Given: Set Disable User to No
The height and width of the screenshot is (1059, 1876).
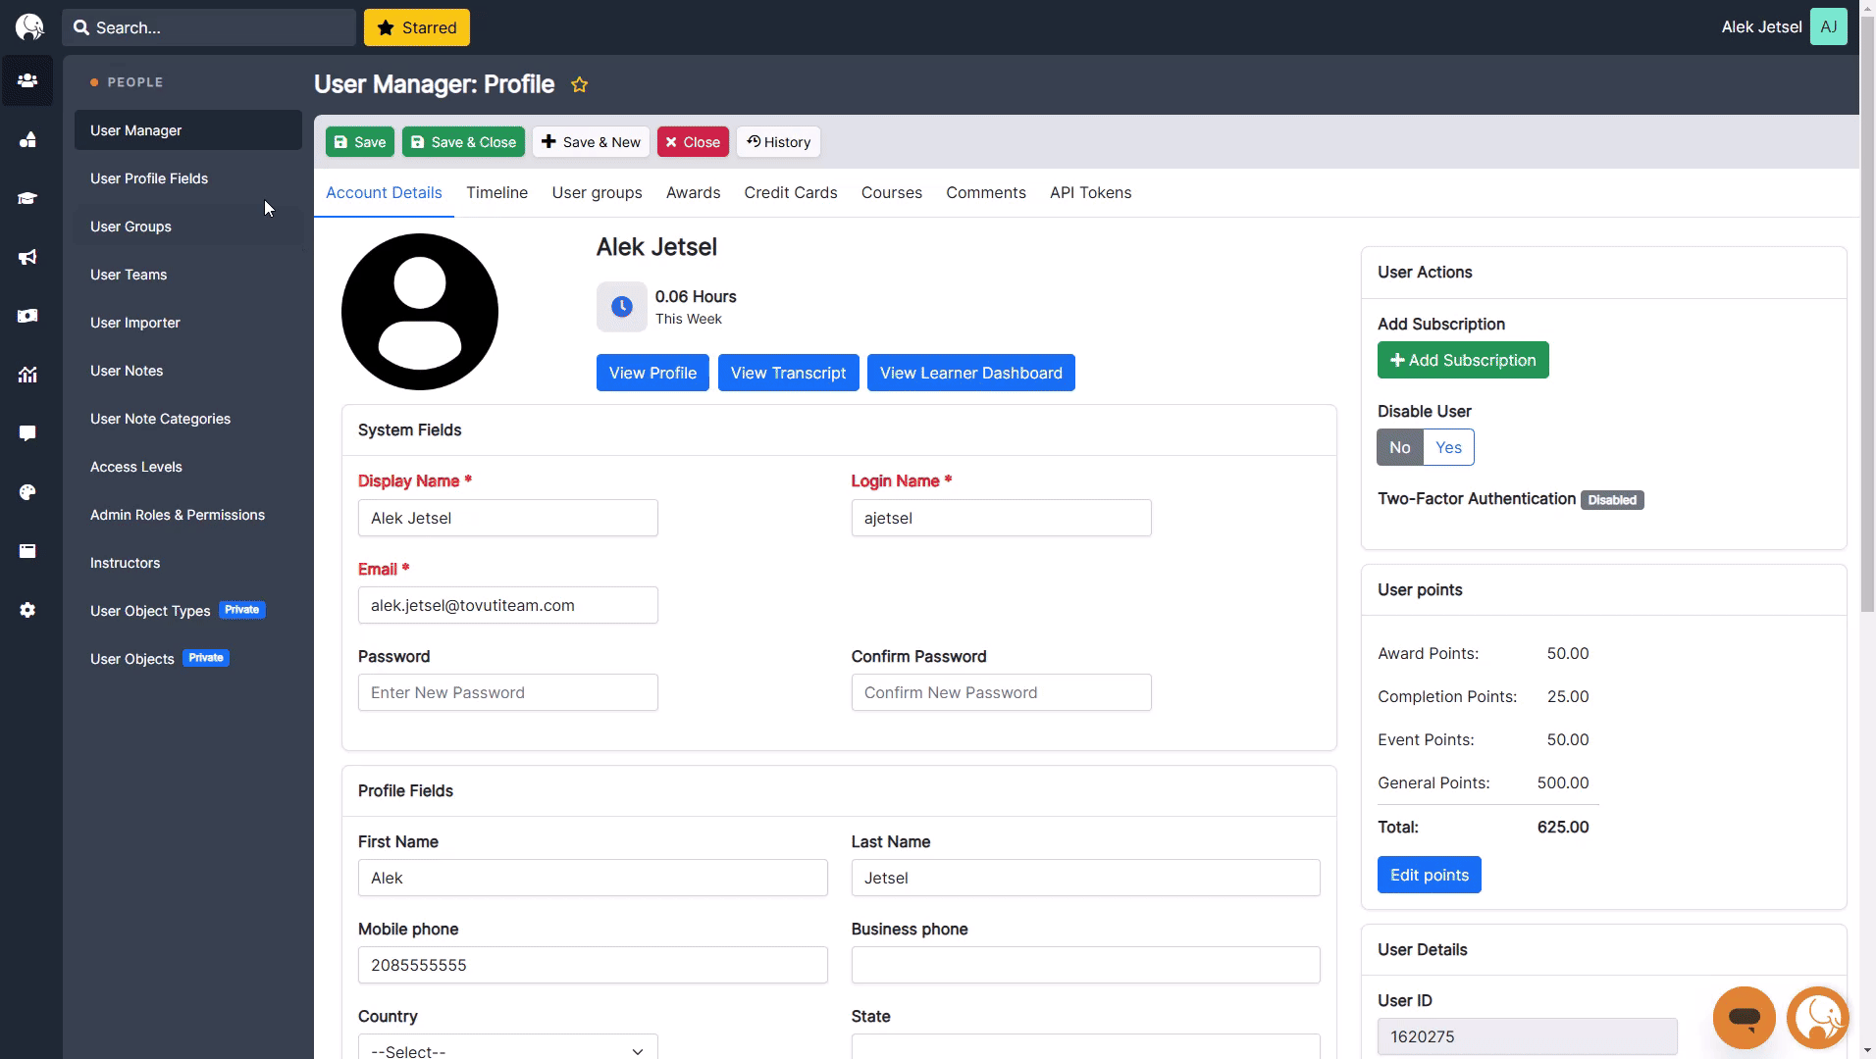Looking at the screenshot, I should pyautogui.click(x=1399, y=447).
